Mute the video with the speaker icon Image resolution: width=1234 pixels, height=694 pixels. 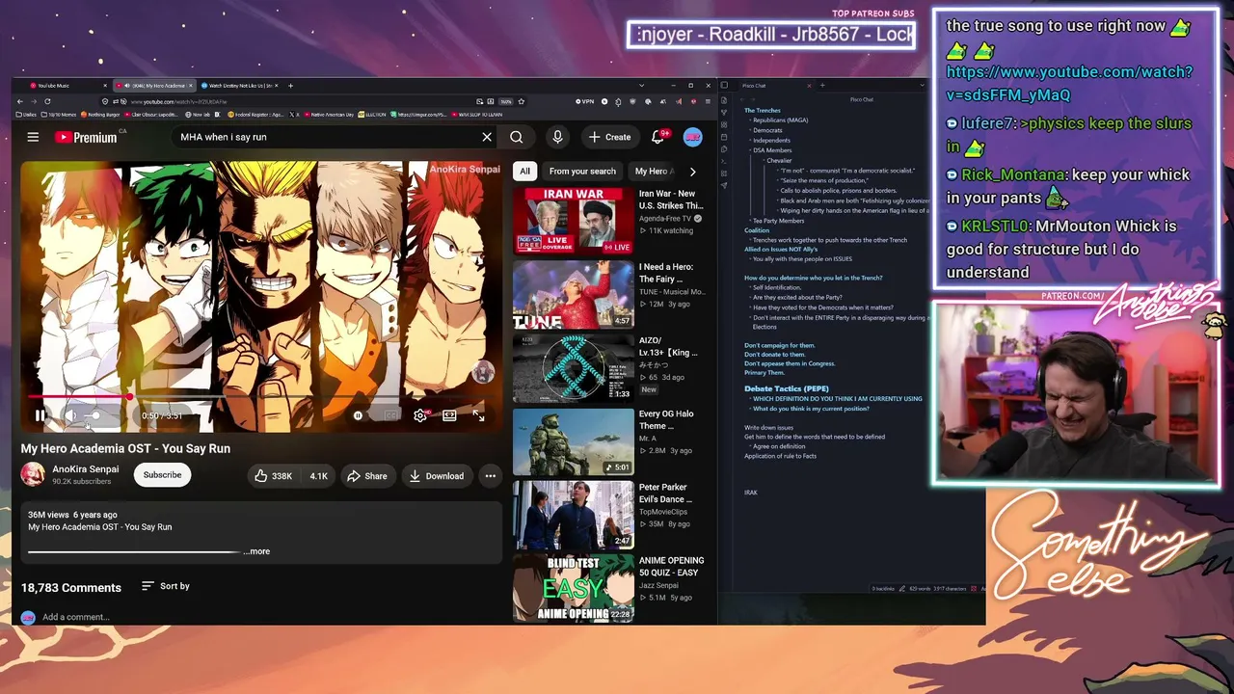[70, 415]
